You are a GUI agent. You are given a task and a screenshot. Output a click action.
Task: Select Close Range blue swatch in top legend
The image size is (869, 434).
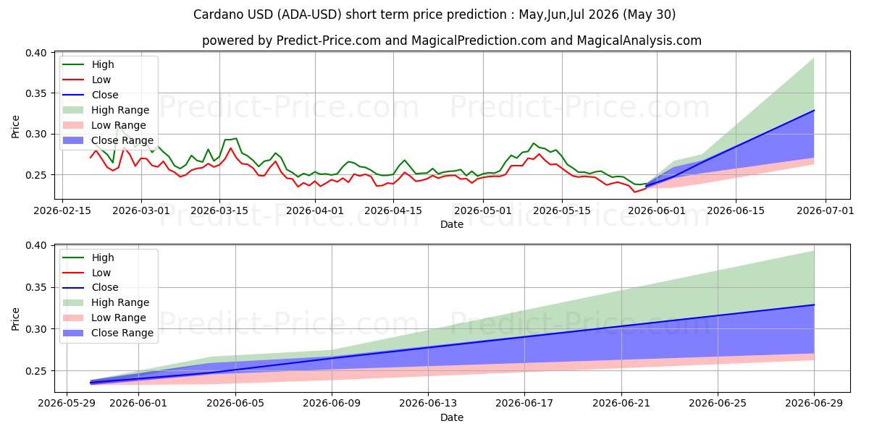pyautogui.click(x=75, y=141)
